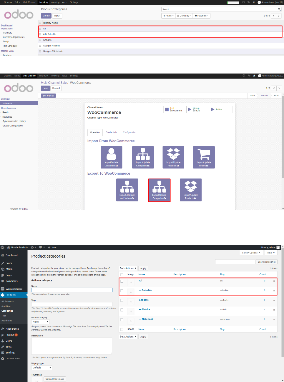284x382 pixels.
Task: Click the drag handle on the Gadgets row
Action: click(x=274, y=300)
